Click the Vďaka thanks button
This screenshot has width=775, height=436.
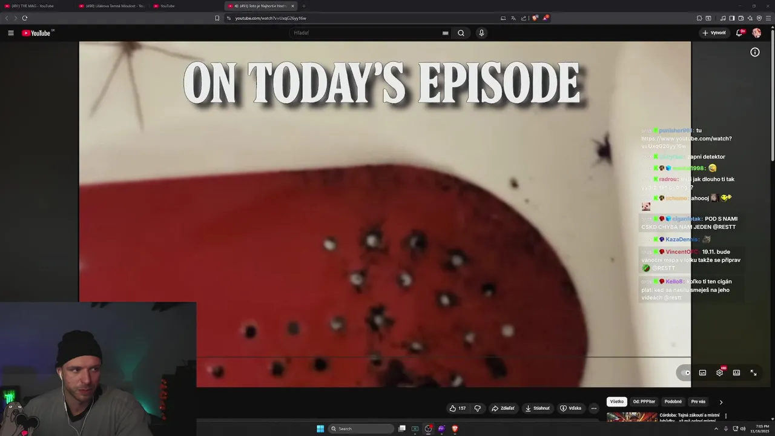pyautogui.click(x=570, y=408)
